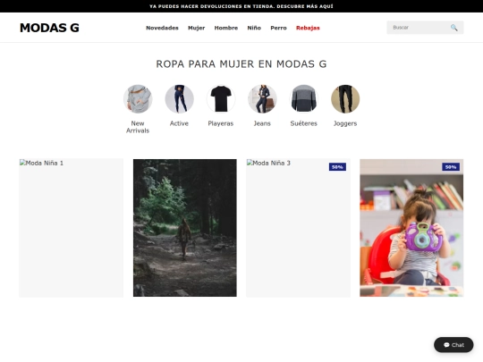Open the Novedades menu item
This screenshot has width=483, height=362.
[162, 28]
